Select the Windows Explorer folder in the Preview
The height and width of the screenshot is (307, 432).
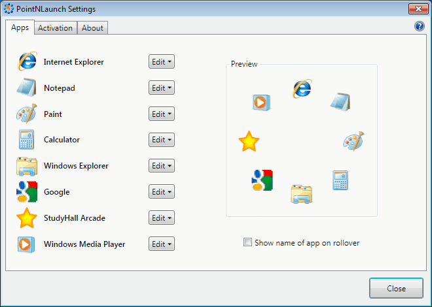[x=301, y=194]
